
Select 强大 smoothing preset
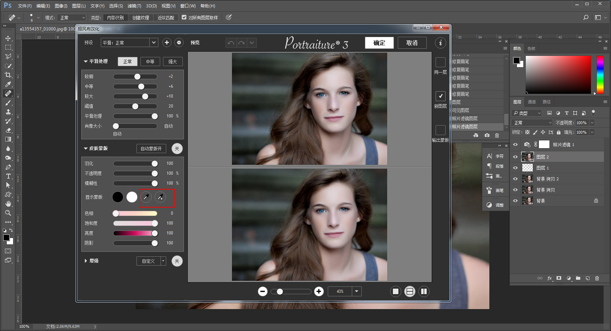pos(173,62)
